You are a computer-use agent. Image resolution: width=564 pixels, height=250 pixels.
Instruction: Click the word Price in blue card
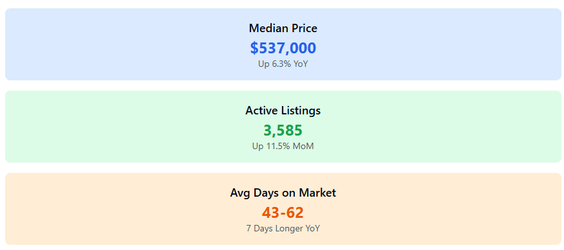pyautogui.click(x=305, y=28)
